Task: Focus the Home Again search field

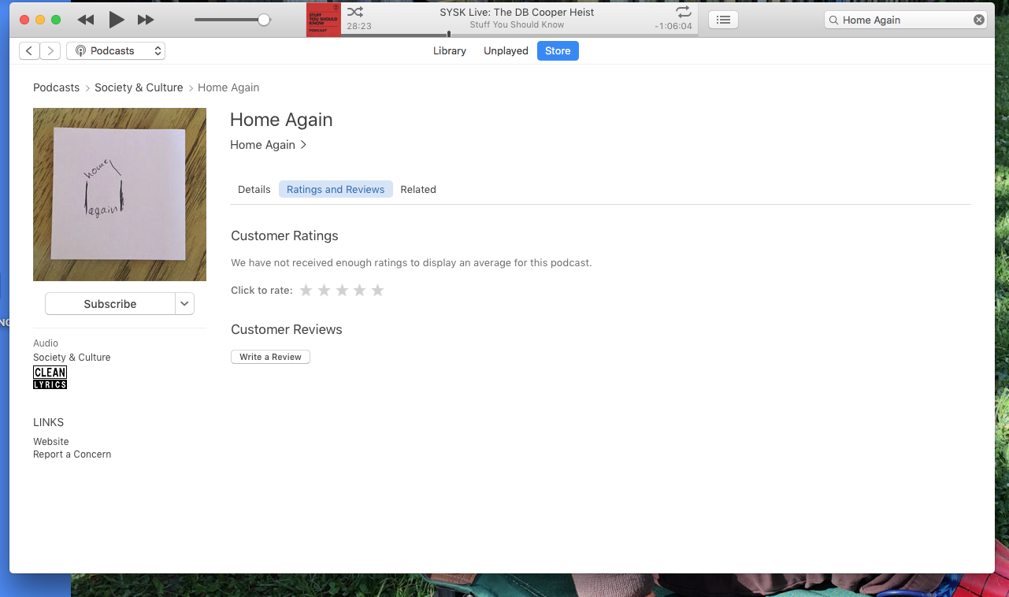Action: point(906,20)
